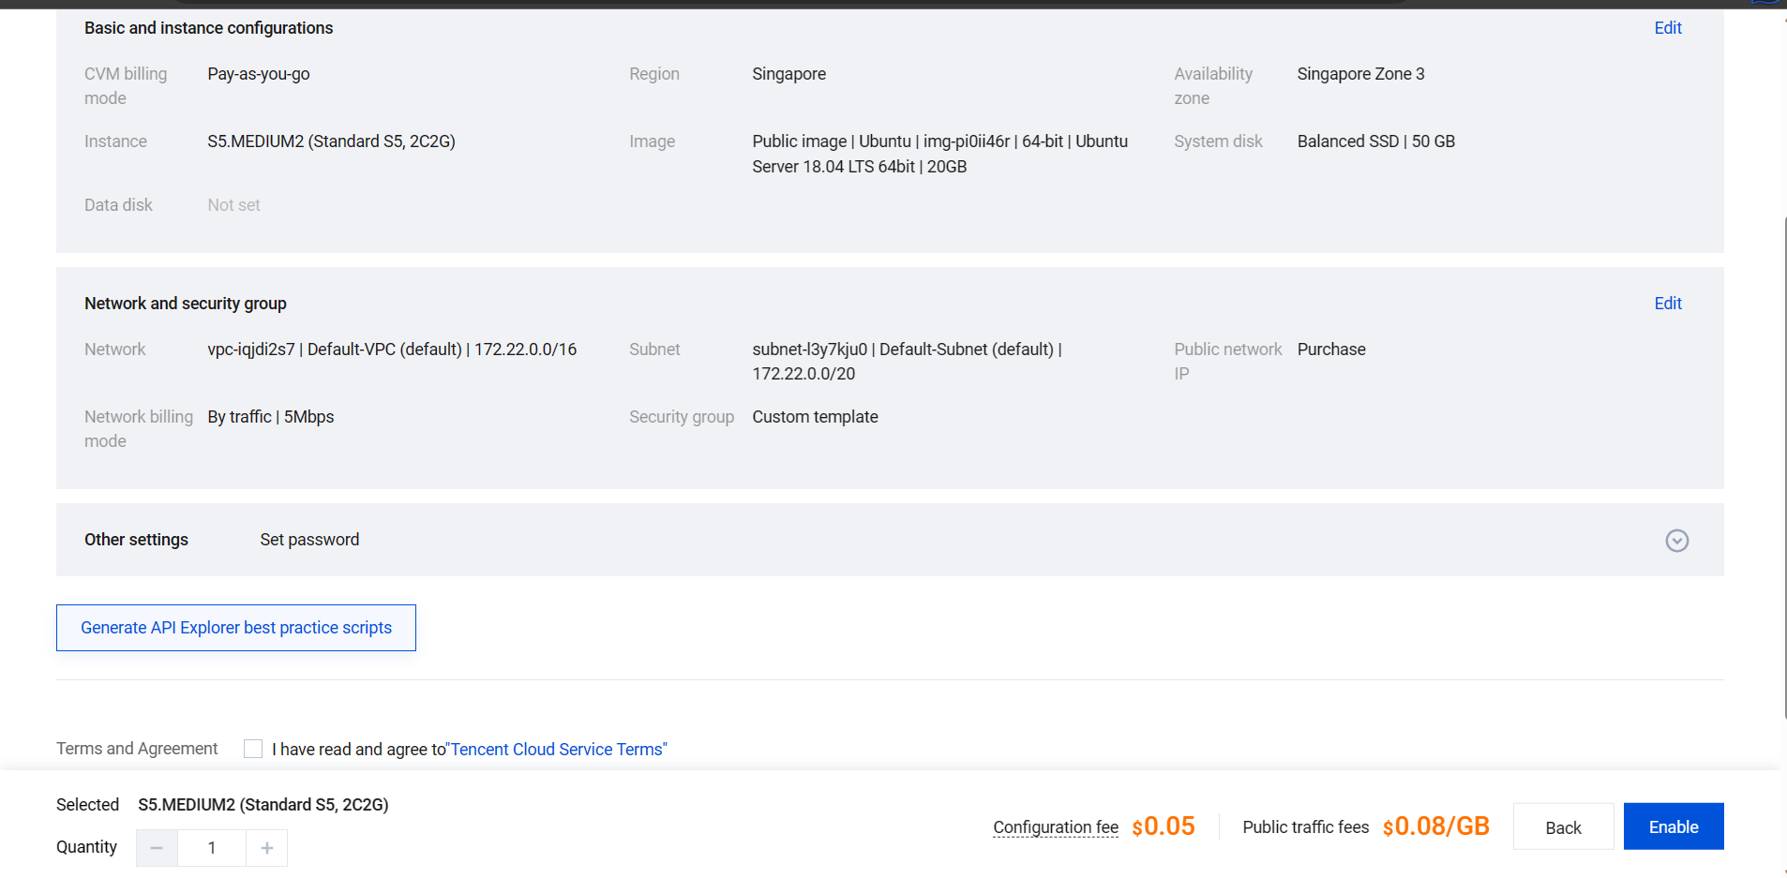Click the Custom template security group value
This screenshot has width=1787, height=878.
[x=815, y=417]
